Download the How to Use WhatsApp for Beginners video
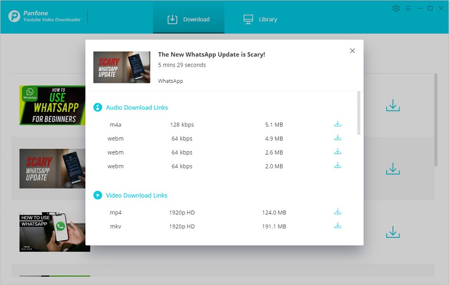The image size is (449, 285). pyautogui.click(x=392, y=105)
